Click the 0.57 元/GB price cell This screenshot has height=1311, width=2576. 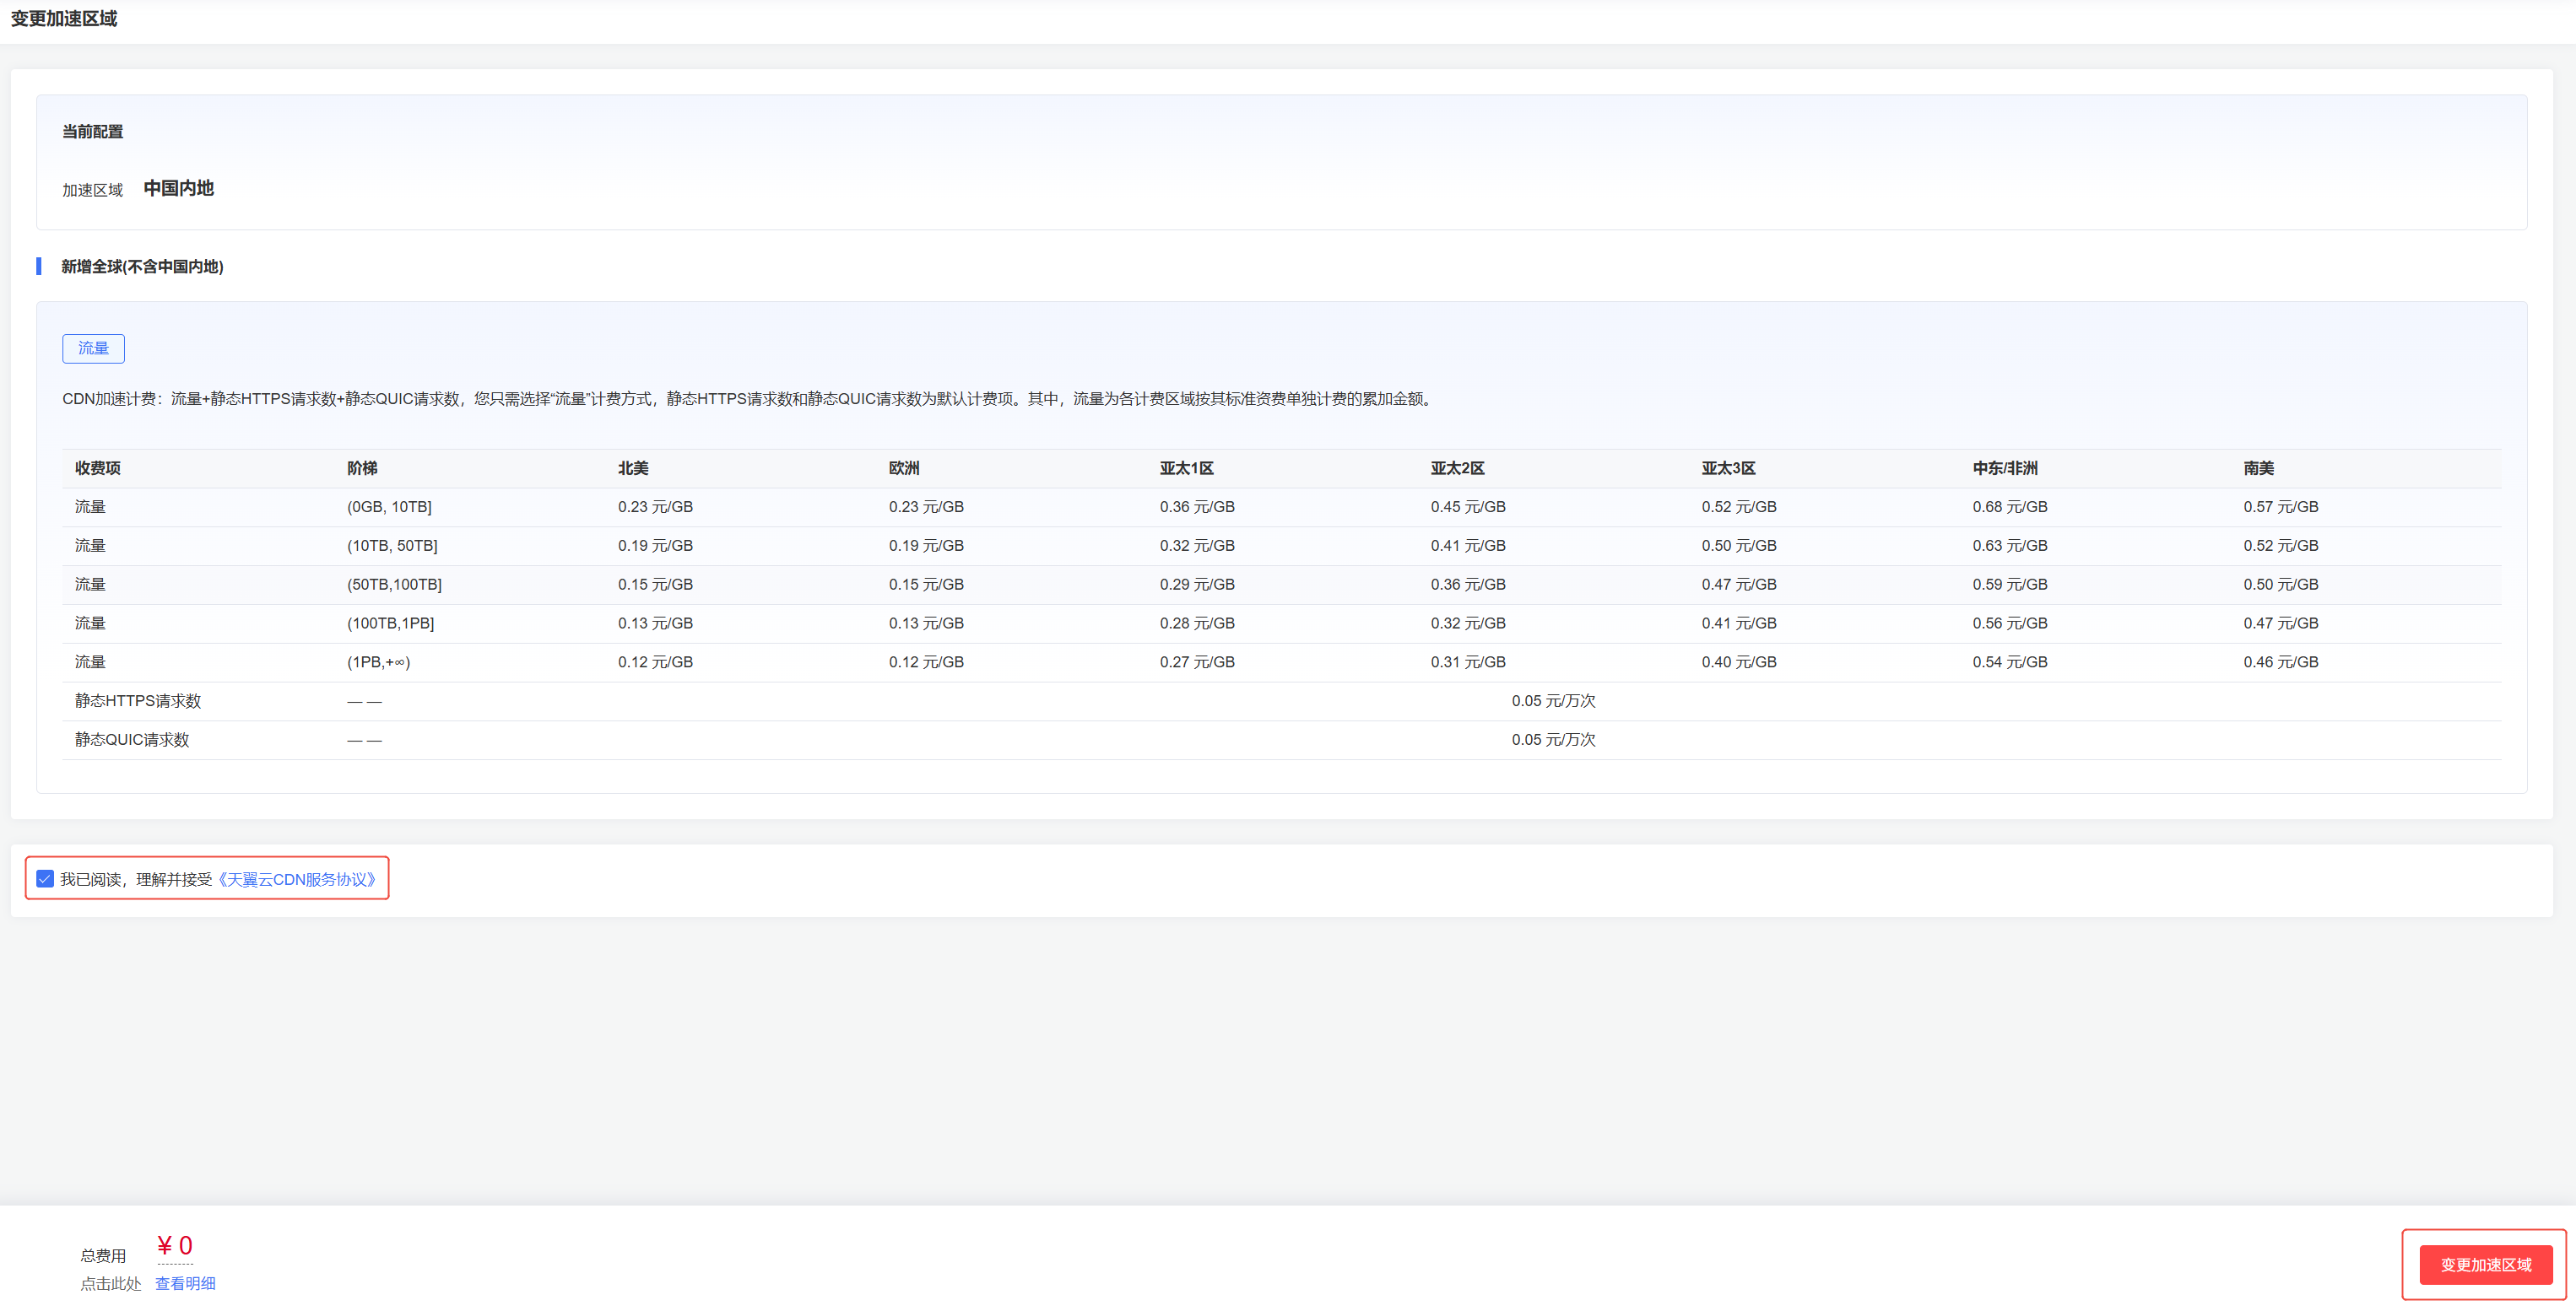click(x=2280, y=507)
